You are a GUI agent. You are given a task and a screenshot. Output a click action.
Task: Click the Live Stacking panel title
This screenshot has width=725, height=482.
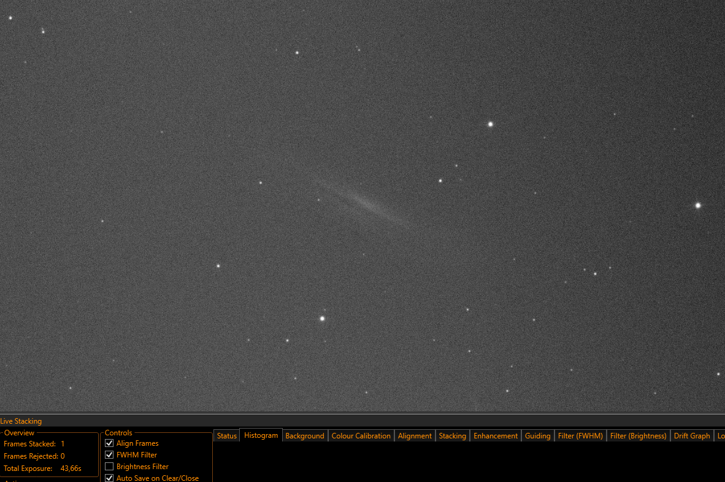coord(21,421)
